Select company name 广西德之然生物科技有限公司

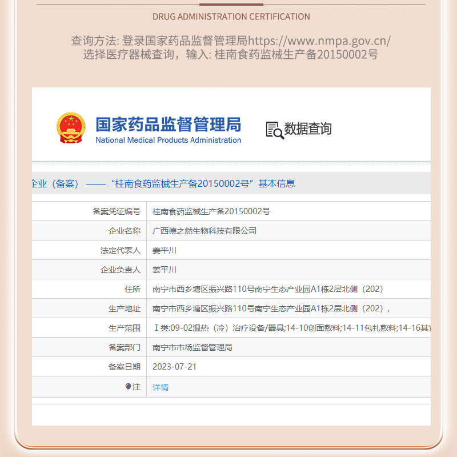(x=205, y=231)
